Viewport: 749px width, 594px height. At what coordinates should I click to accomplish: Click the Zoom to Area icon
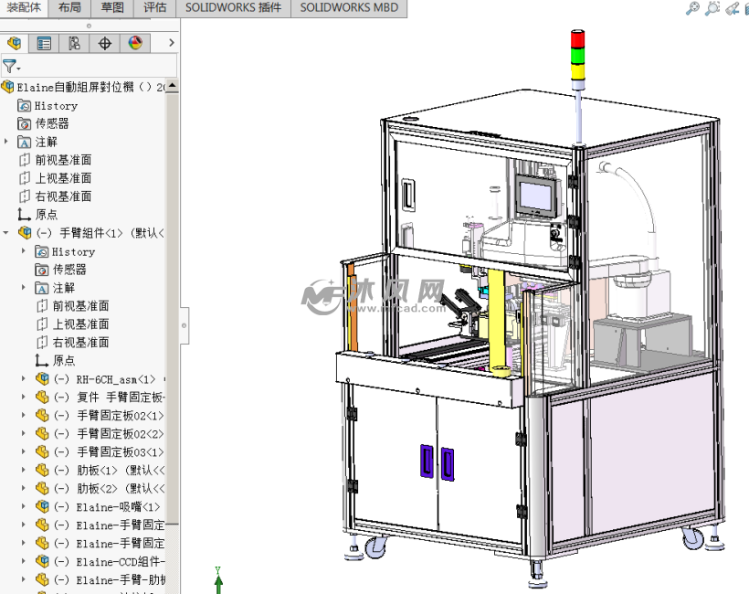712,8
